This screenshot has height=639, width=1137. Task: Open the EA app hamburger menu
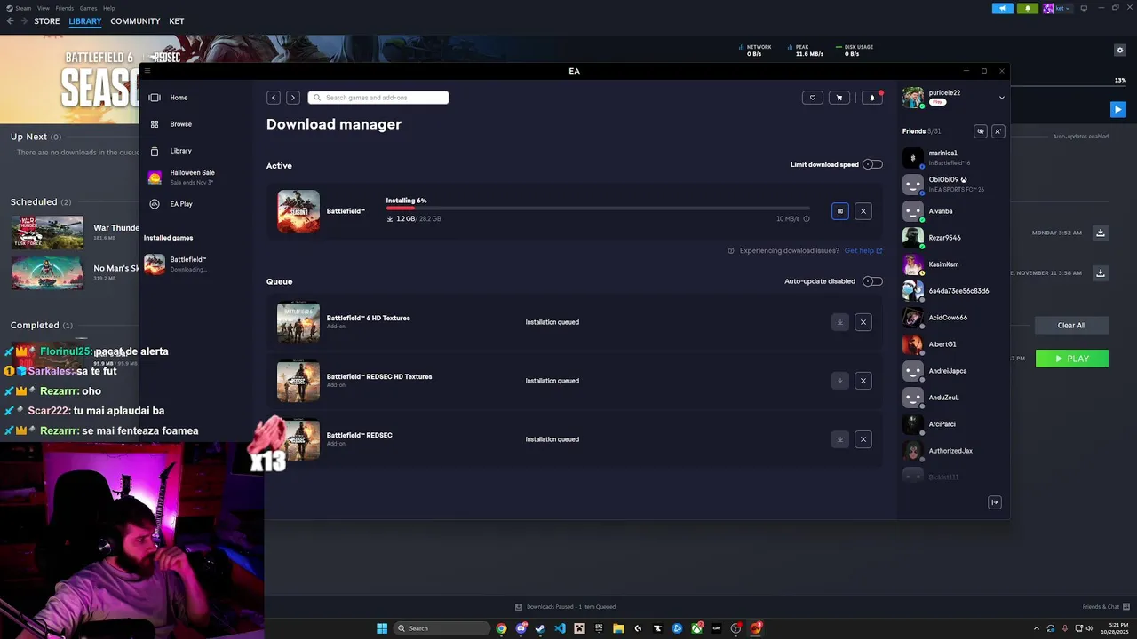coord(147,71)
